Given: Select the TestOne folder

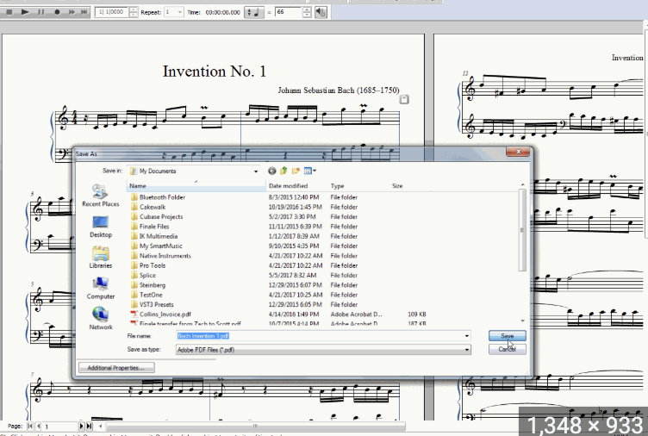Looking at the screenshot, I should 151,295.
